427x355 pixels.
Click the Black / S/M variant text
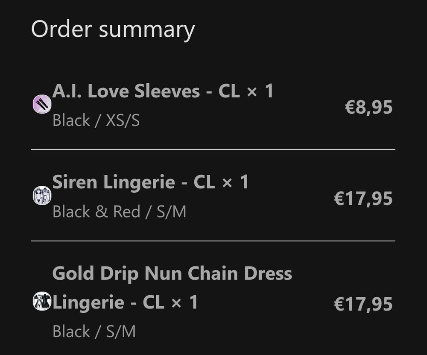[94, 332]
